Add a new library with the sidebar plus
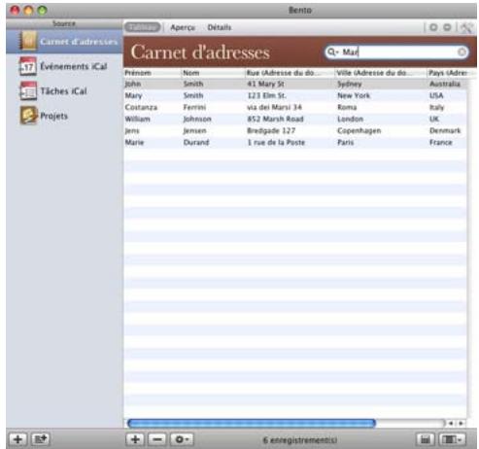Screen dimensions: 479x449 click(x=18, y=439)
